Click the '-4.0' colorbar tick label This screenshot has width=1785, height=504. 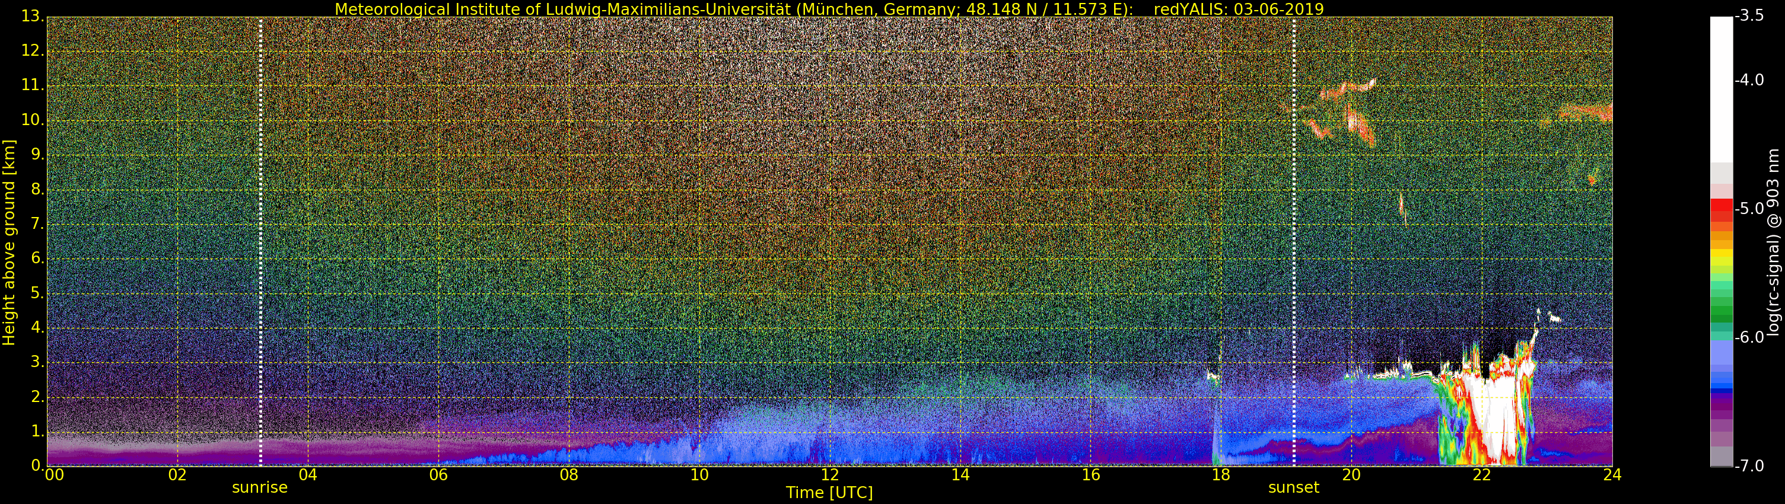pos(1749,80)
